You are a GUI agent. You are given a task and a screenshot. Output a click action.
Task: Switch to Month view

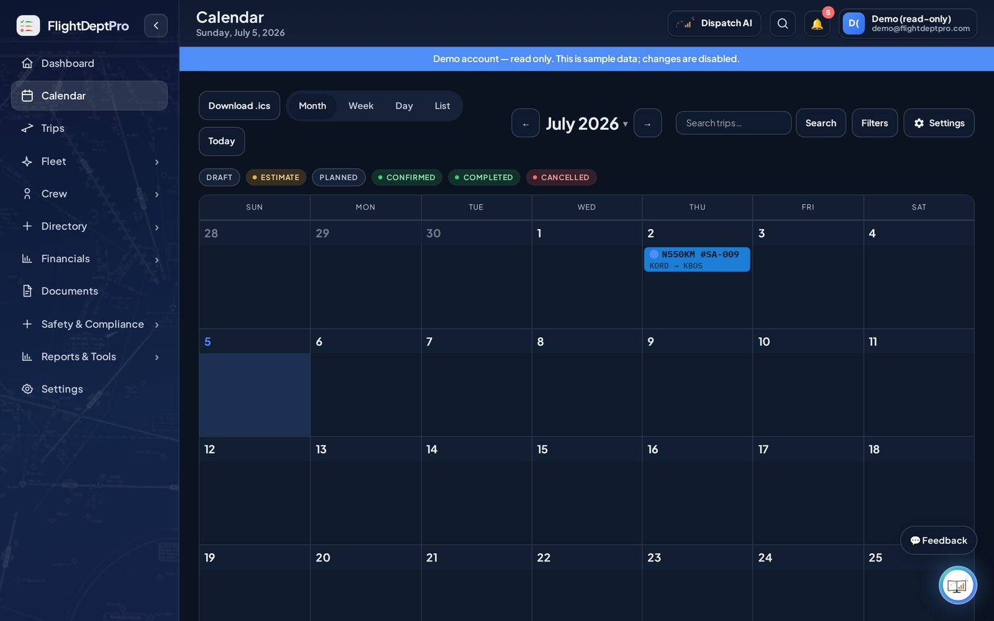click(x=312, y=106)
